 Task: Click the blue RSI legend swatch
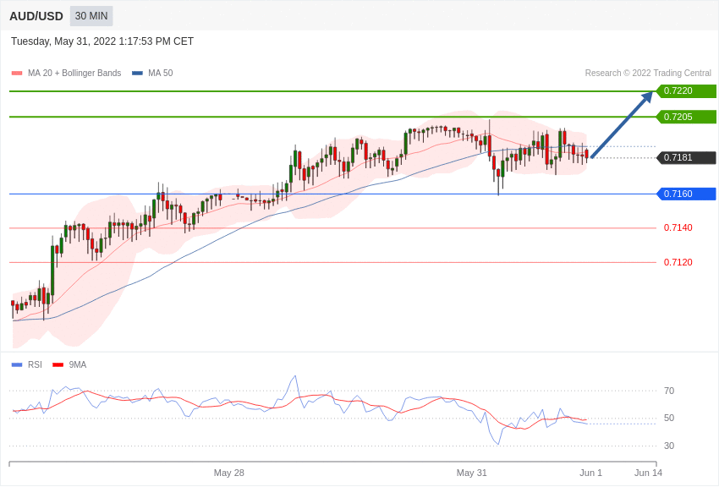(x=17, y=365)
